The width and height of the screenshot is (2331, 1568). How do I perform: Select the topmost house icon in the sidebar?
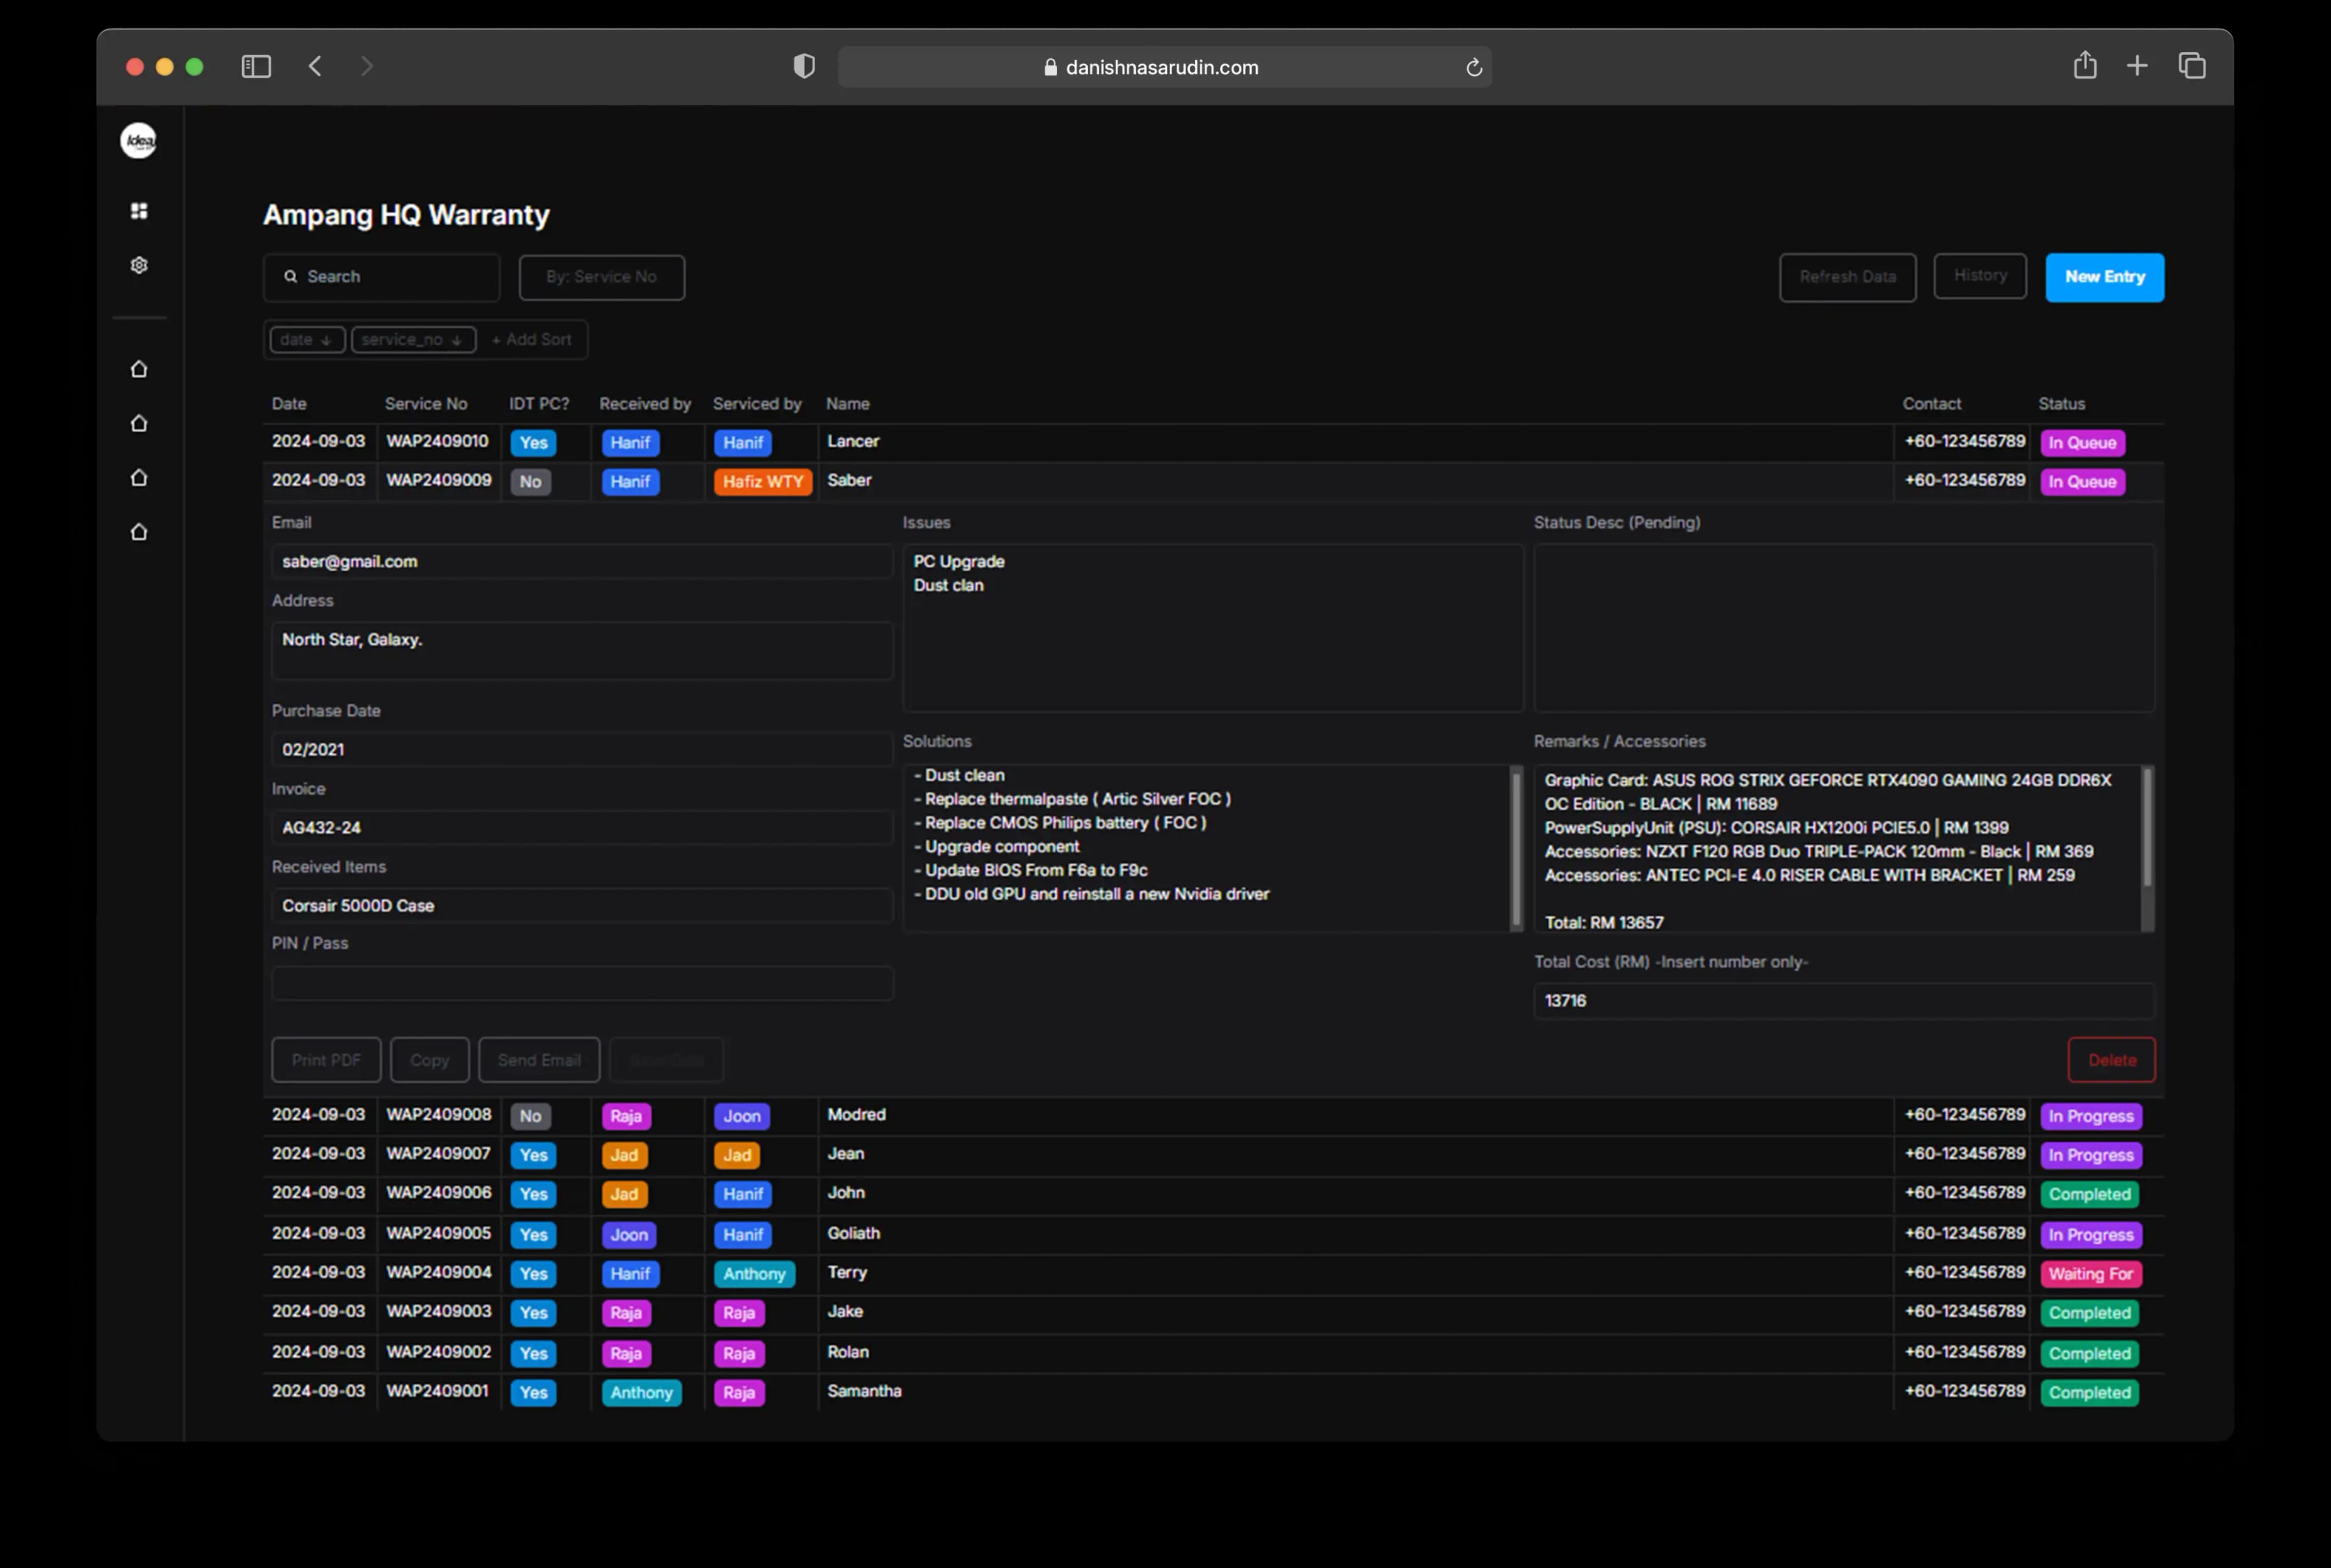tap(139, 369)
